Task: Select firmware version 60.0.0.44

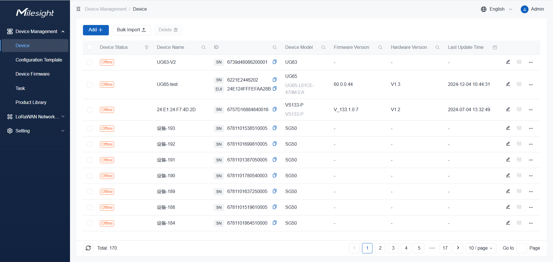Action: (x=343, y=84)
